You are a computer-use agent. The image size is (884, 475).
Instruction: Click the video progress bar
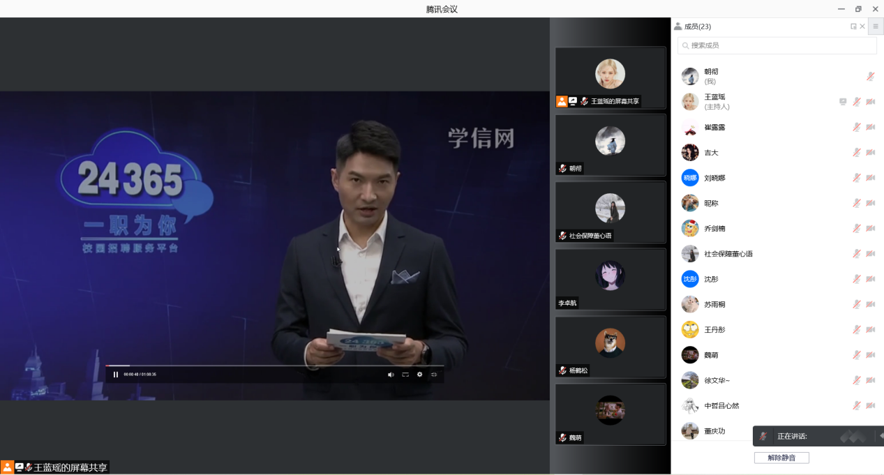pos(274,365)
